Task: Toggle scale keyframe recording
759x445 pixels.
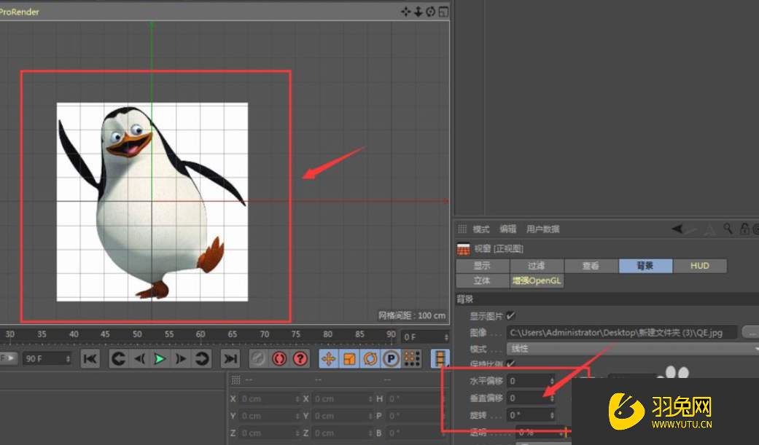Action: pos(349,358)
